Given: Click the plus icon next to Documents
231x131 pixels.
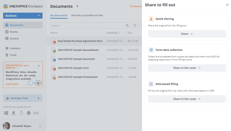Looking at the screenshot, I should (x=77, y=6).
